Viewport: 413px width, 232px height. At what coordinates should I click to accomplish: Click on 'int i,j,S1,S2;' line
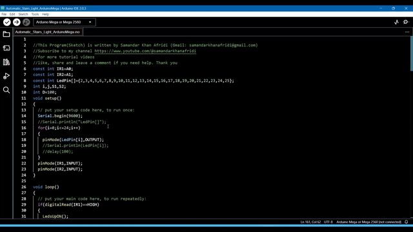tap(50, 86)
